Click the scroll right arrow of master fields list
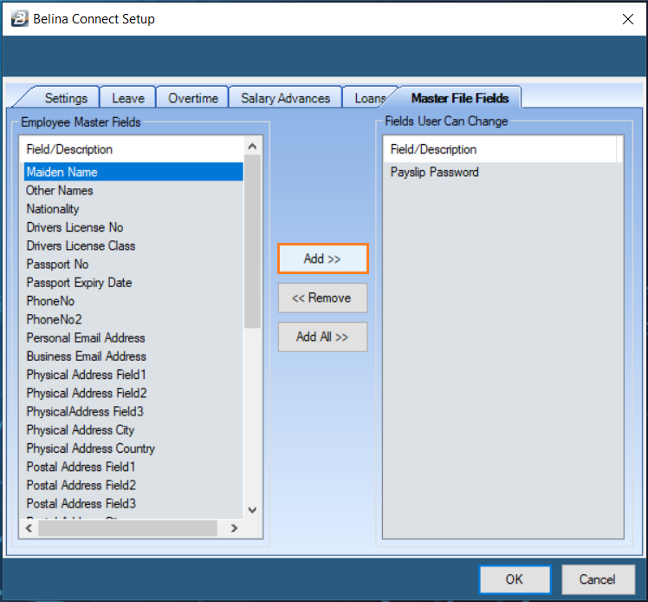 [x=234, y=528]
